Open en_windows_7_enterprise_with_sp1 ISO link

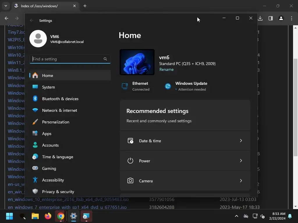point(67,207)
